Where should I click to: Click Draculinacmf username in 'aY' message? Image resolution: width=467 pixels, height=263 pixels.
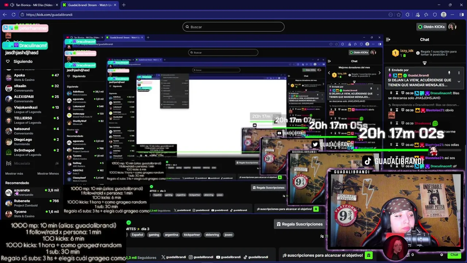click(x=441, y=166)
